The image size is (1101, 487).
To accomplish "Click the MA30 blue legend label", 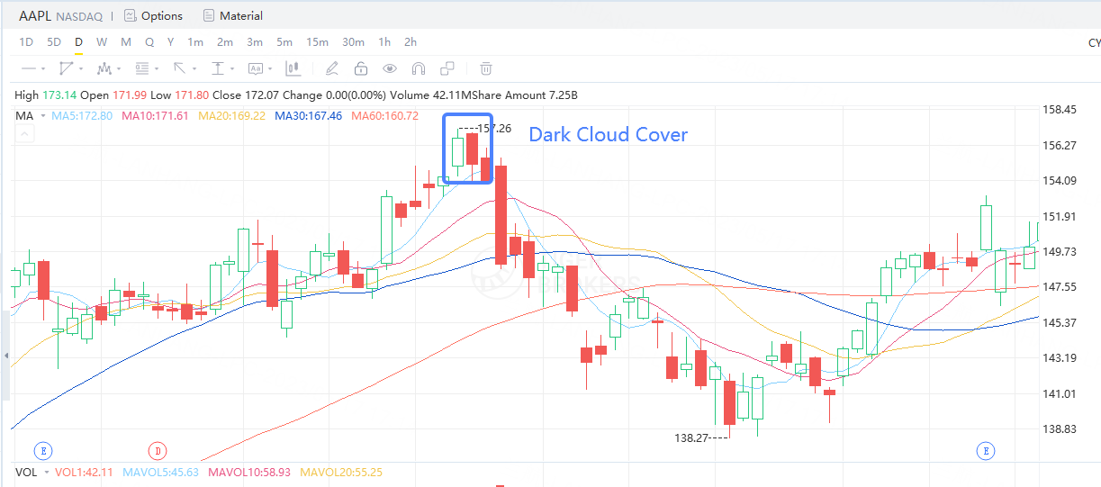I will coord(308,116).
